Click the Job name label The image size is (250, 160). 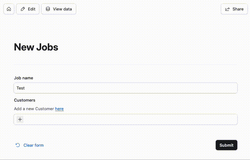pos(23,78)
